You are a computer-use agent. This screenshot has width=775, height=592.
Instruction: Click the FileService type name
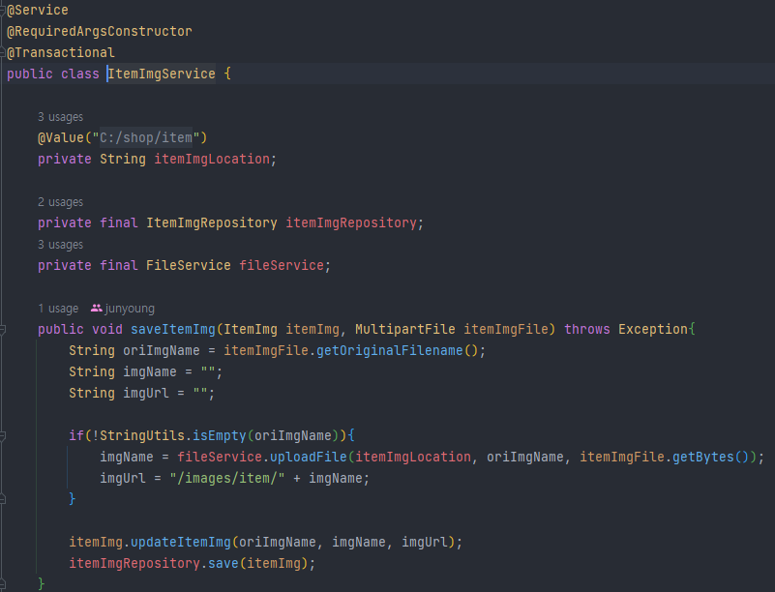[189, 265]
